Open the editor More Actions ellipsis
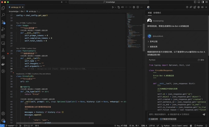This screenshot has width=209, height=127. [x=141, y=7]
